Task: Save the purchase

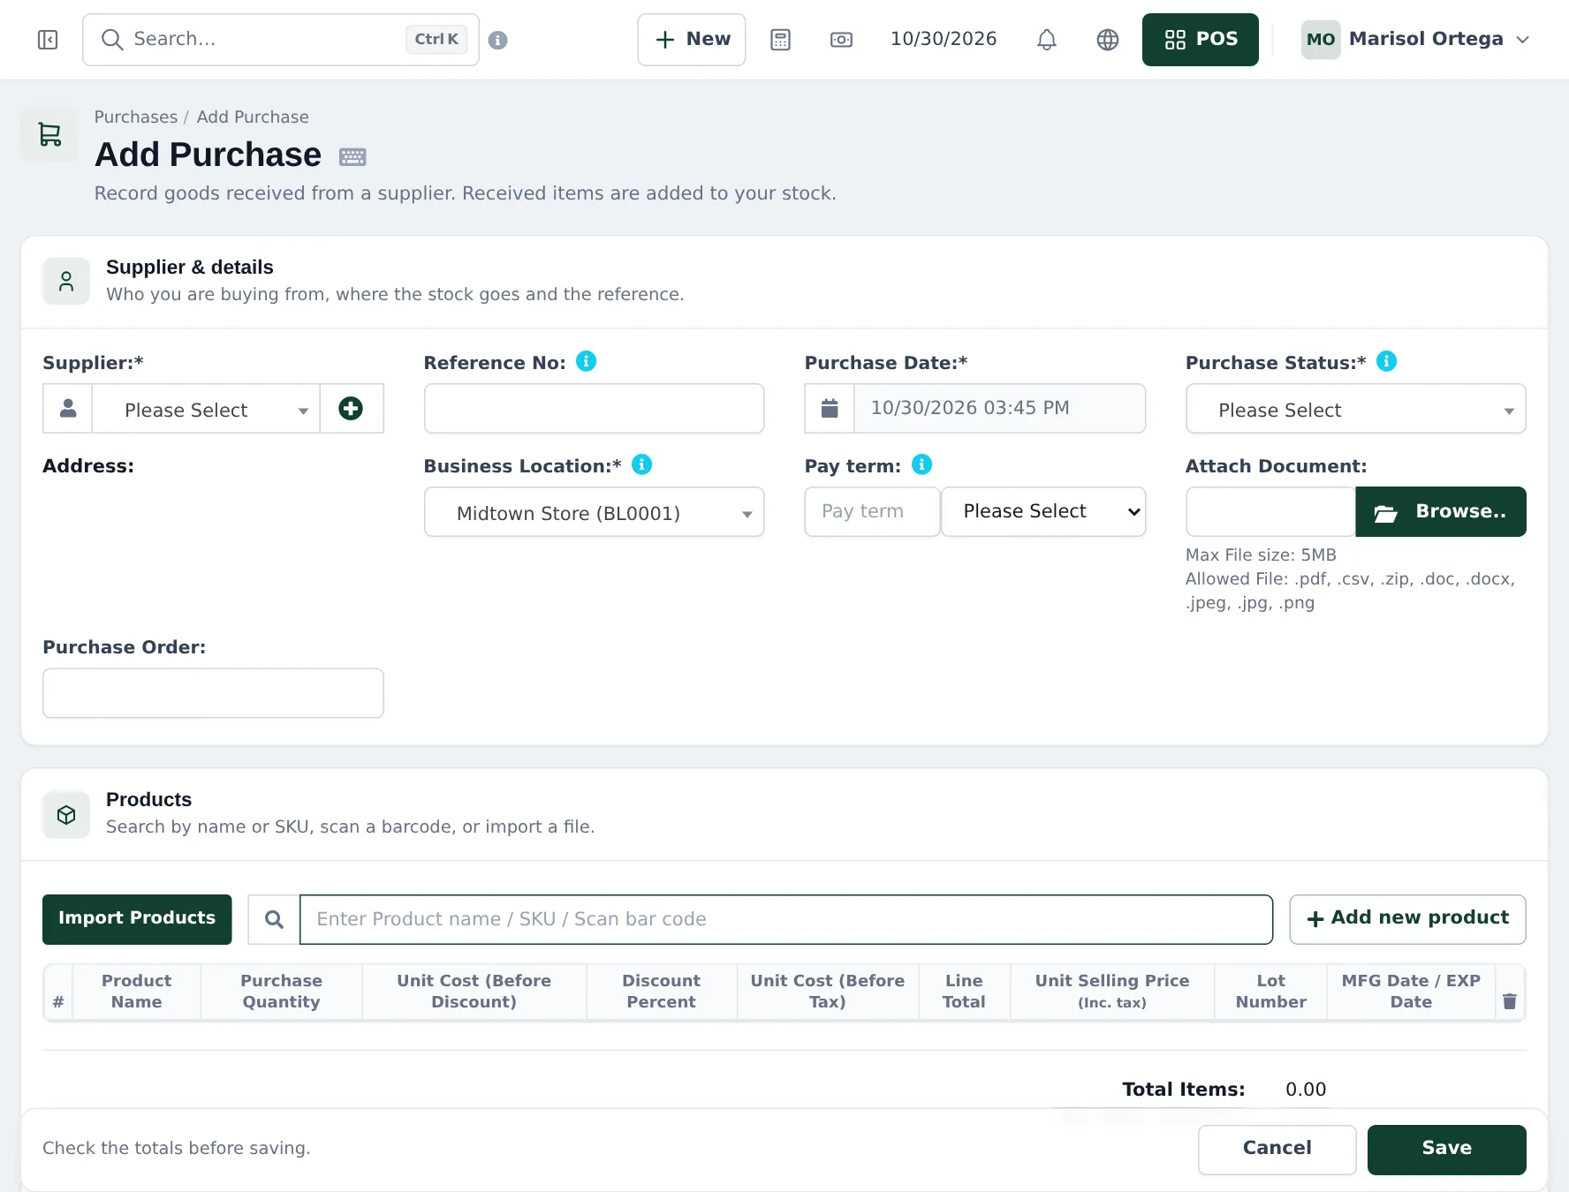Action: [1446, 1150]
